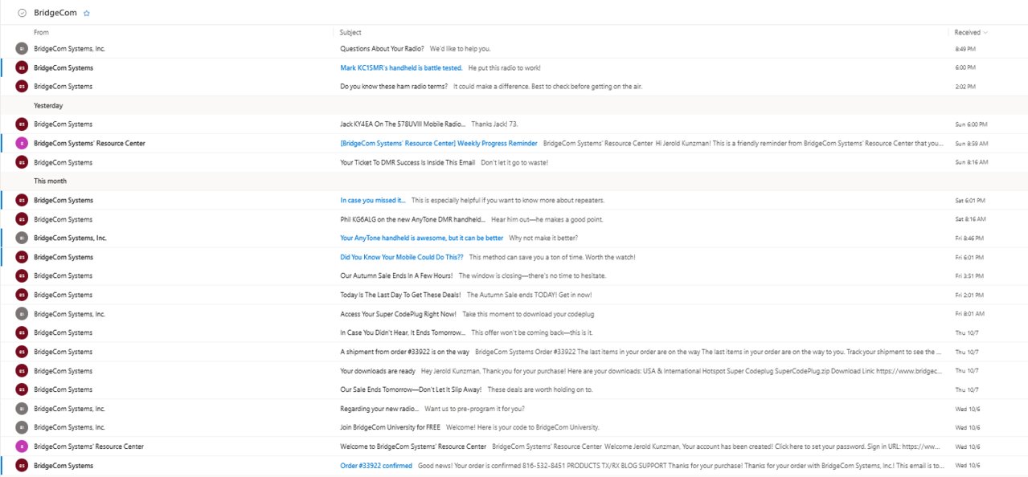Click avatar beside 'Phil KG6ALG' email

click(x=22, y=219)
